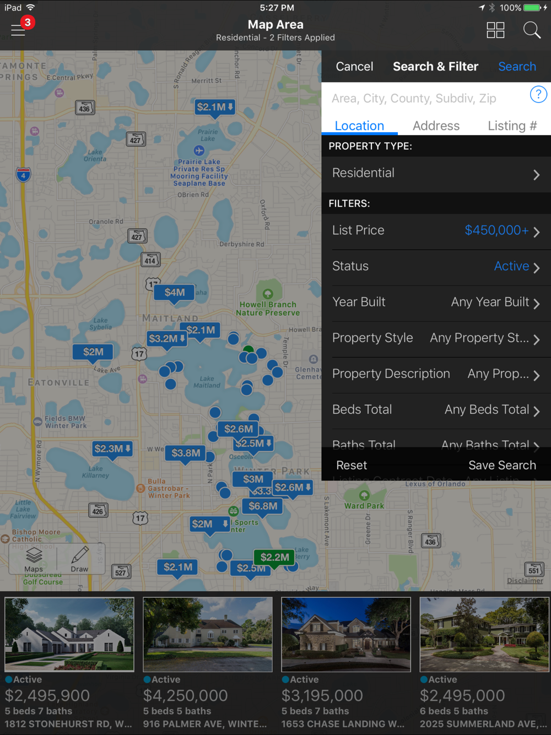
Task: Select the green $2.2M map marker
Action: pyautogui.click(x=274, y=557)
